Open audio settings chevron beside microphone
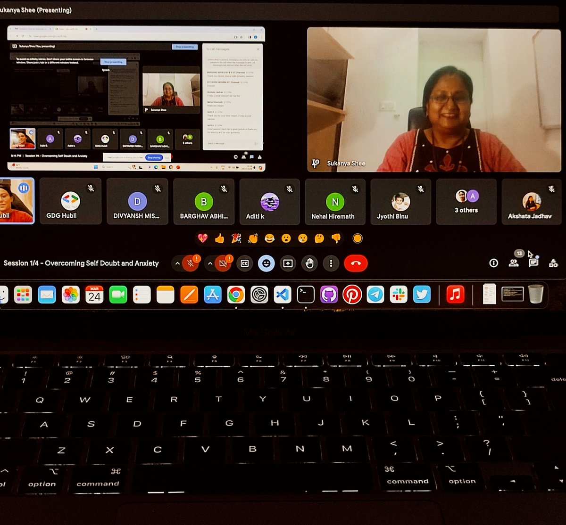 tap(177, 263)
